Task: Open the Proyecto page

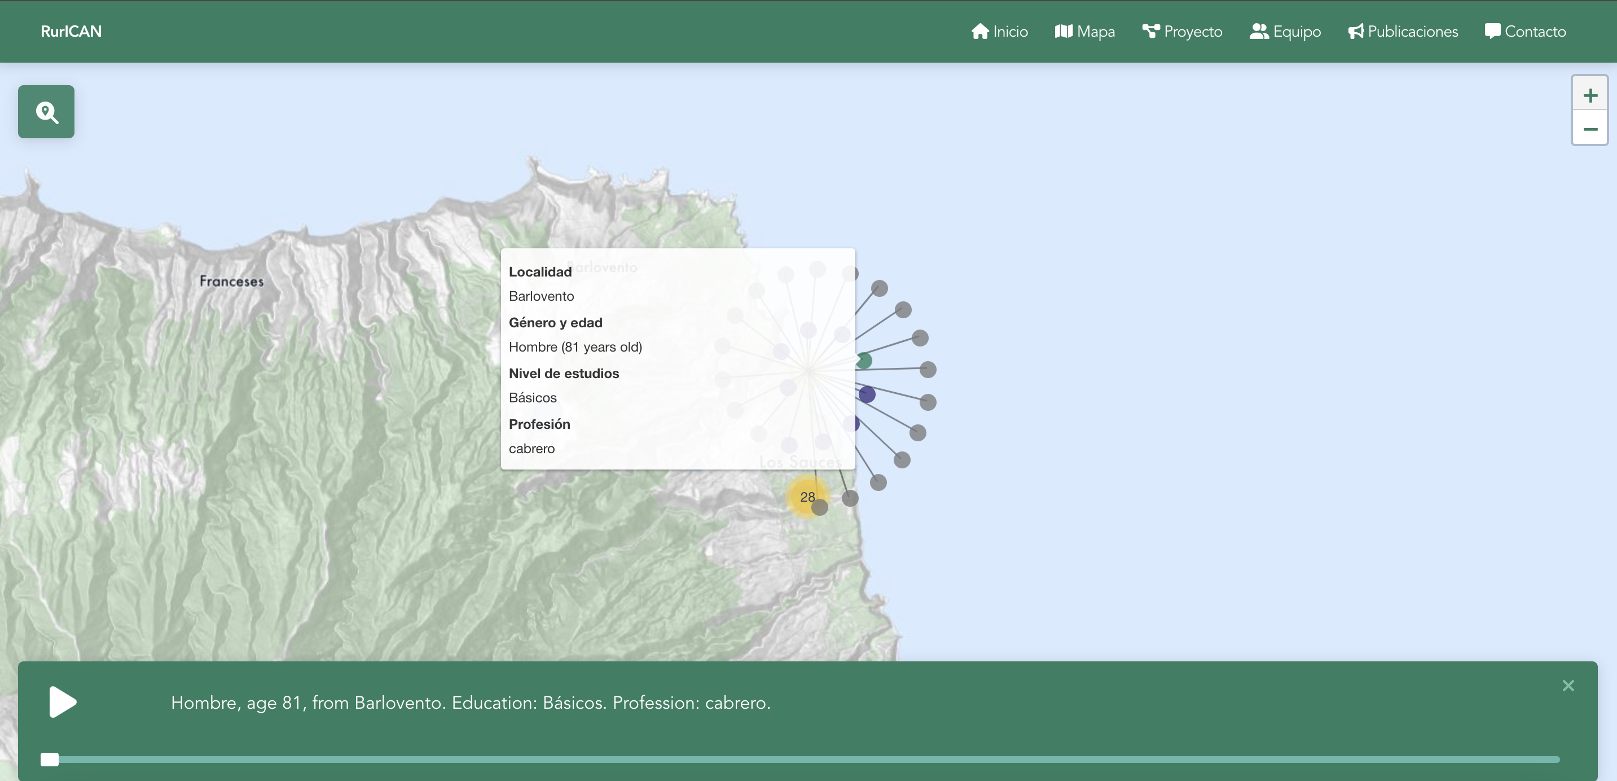Action: coord(1182,32)
